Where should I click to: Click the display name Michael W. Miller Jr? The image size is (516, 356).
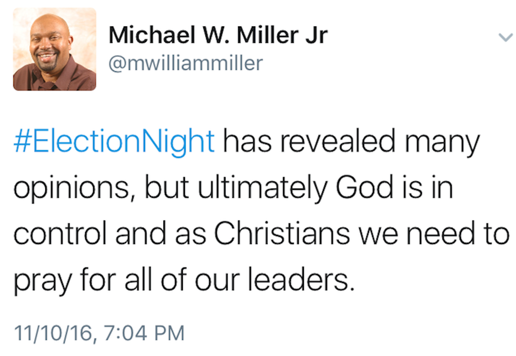point(217,35)
